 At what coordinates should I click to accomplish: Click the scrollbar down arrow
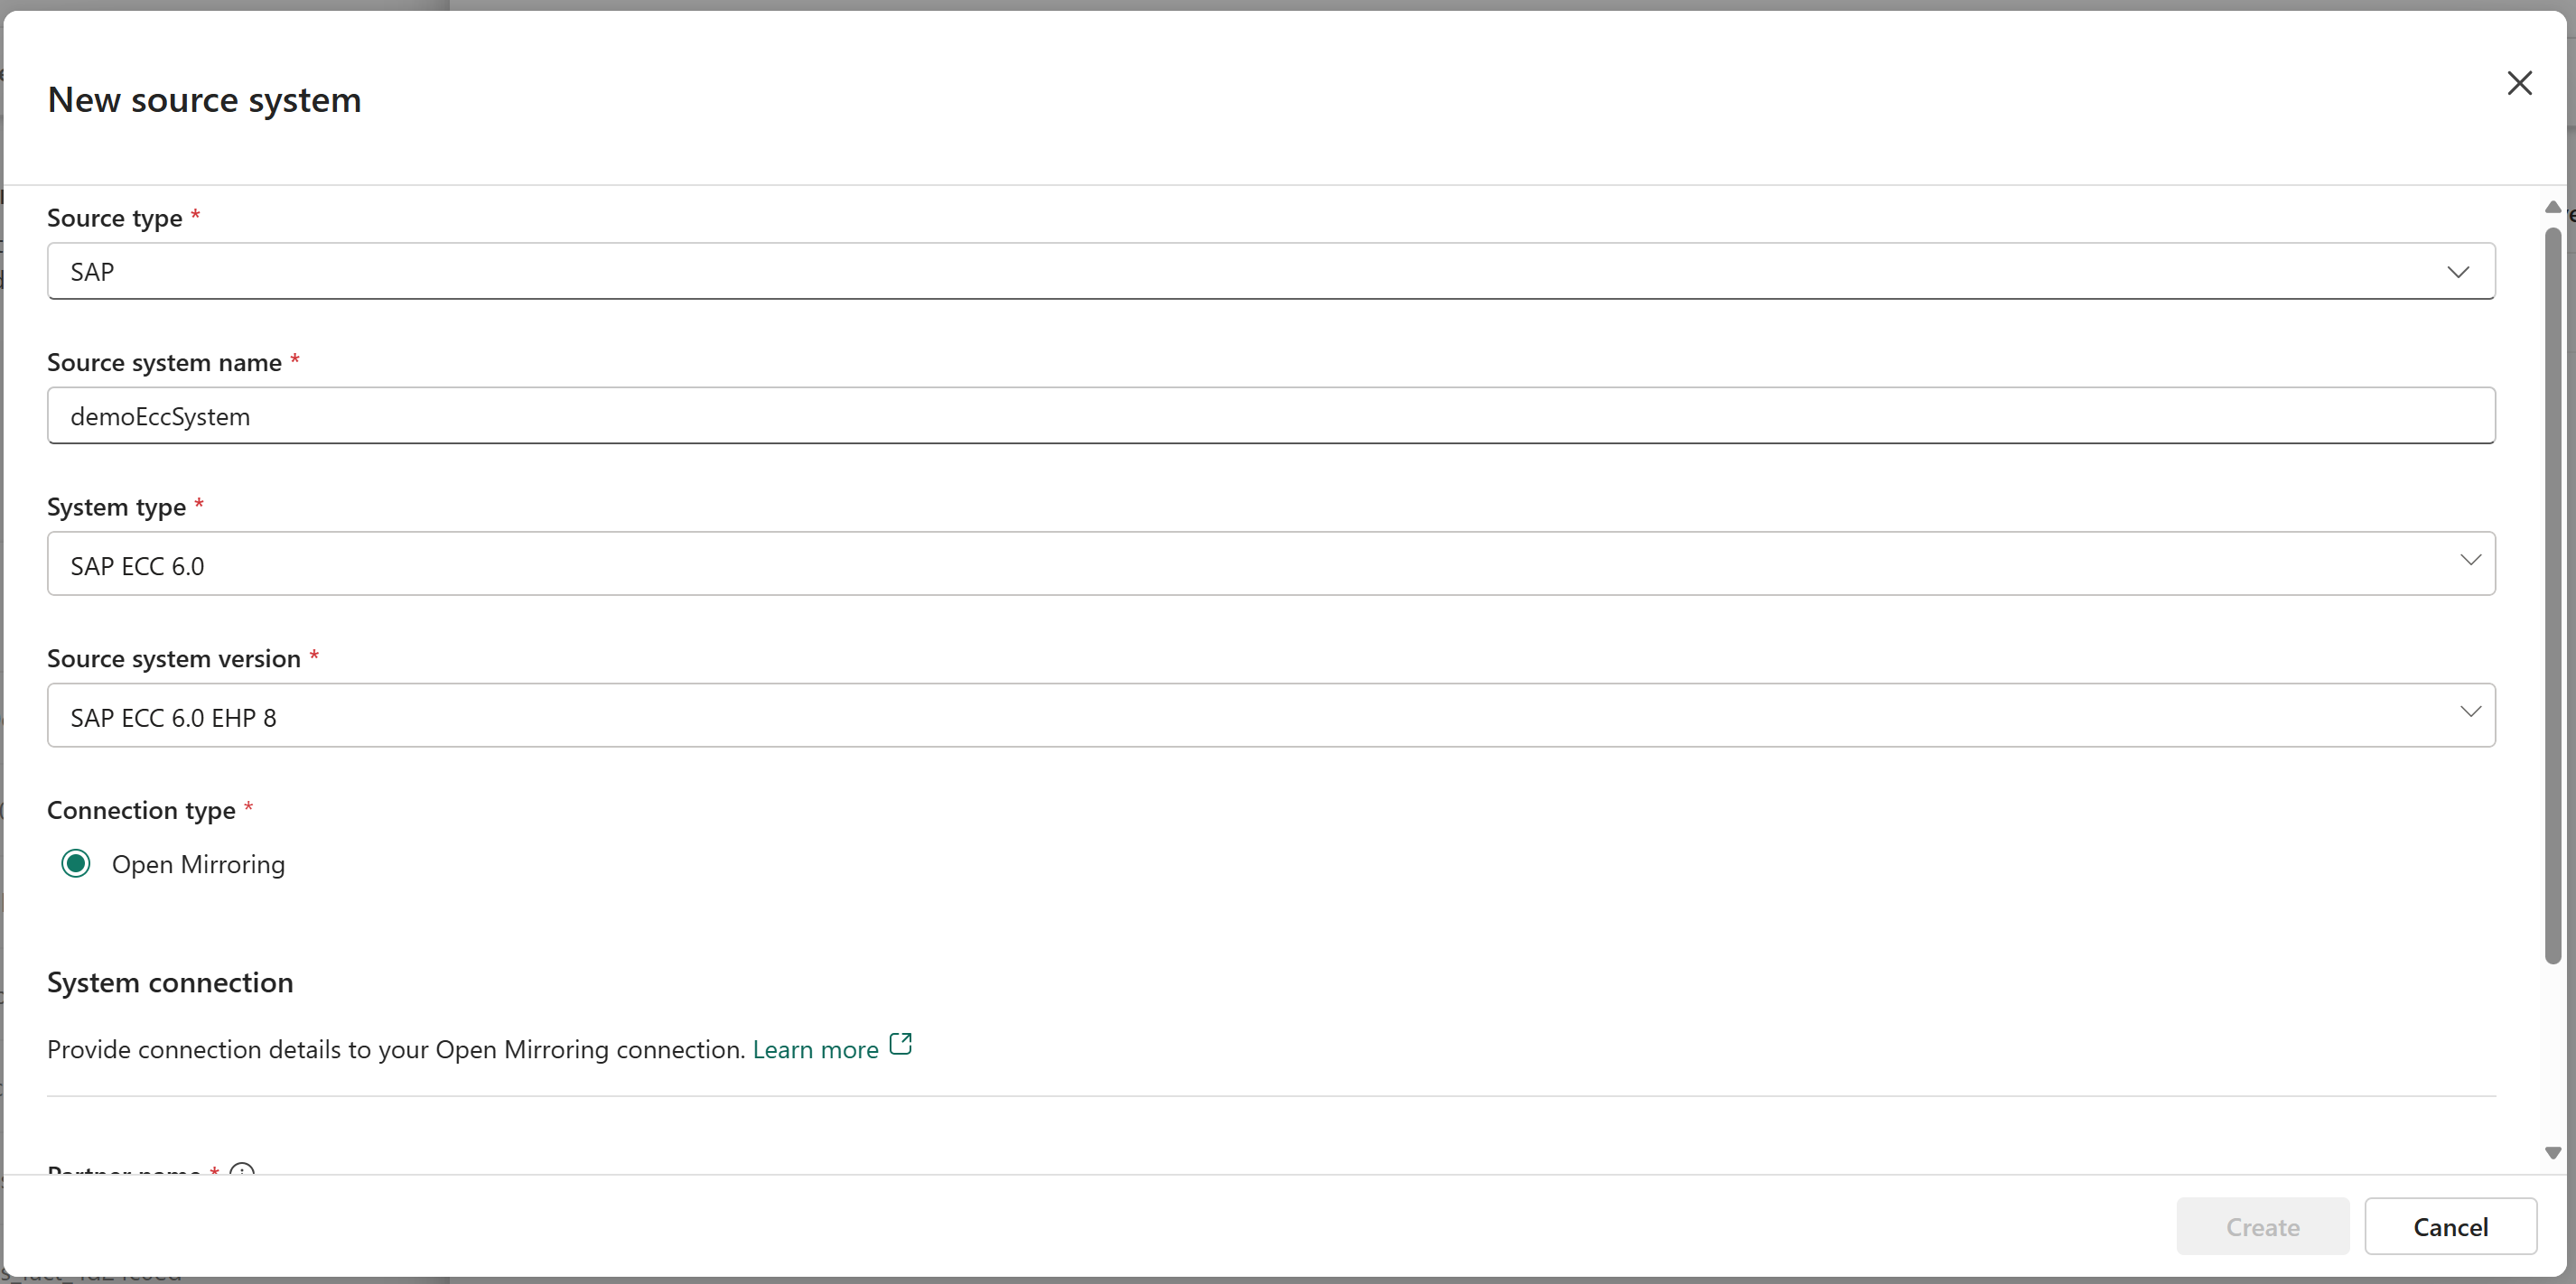(x=2552, y=1153)
